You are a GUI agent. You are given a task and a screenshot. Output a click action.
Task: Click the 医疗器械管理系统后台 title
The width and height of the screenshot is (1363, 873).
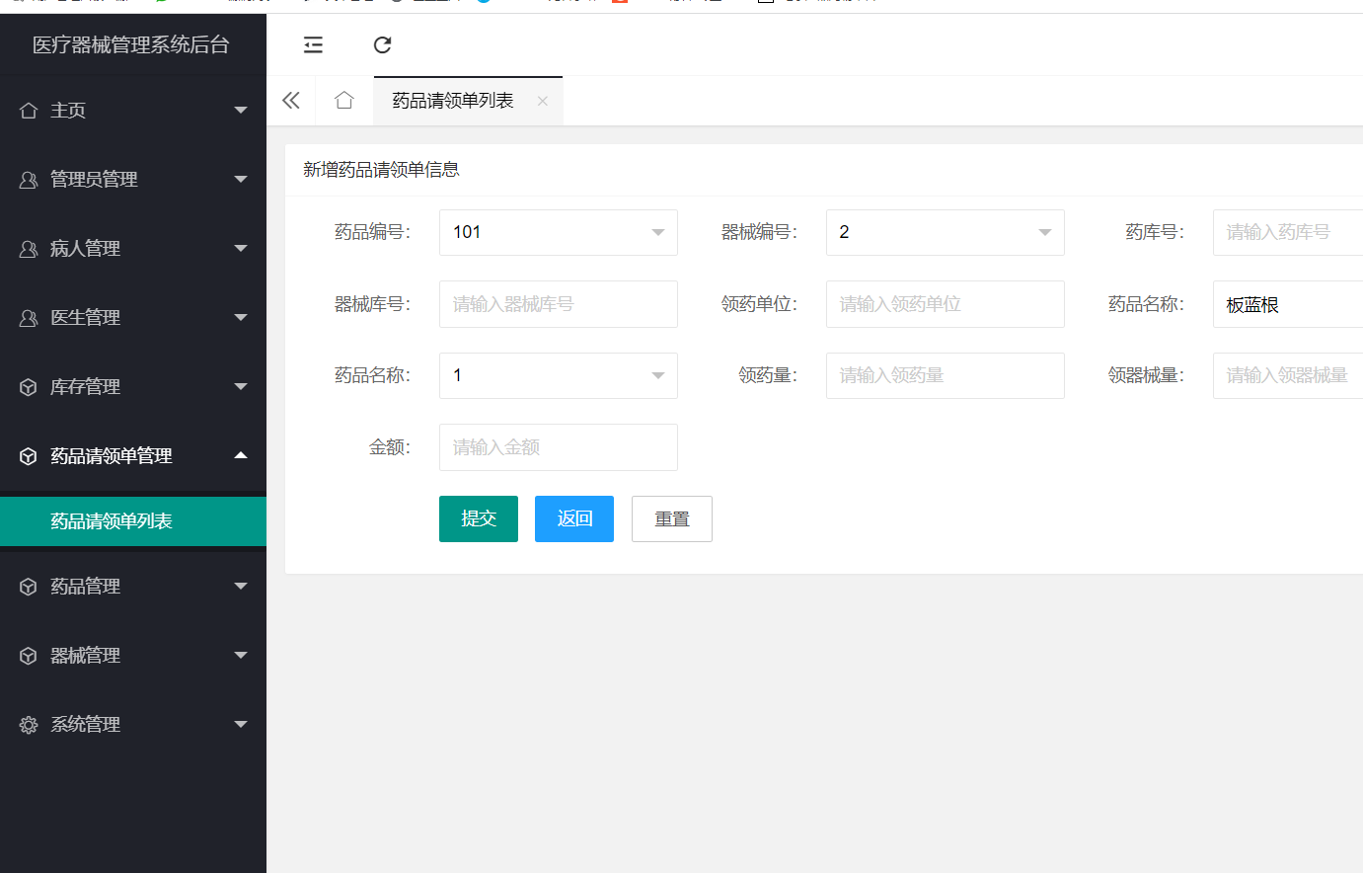(x=131, y=44)
